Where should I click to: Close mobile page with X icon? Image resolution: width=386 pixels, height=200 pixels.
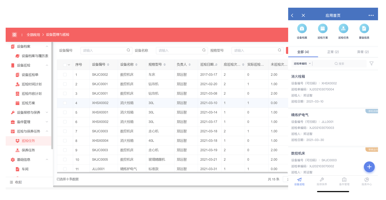point(303,15)
